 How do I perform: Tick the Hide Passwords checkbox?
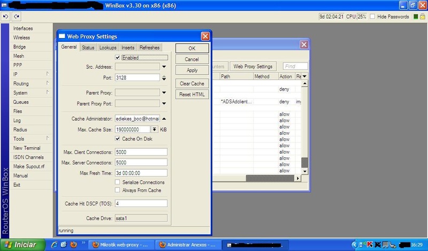click(x=373, y=17)
